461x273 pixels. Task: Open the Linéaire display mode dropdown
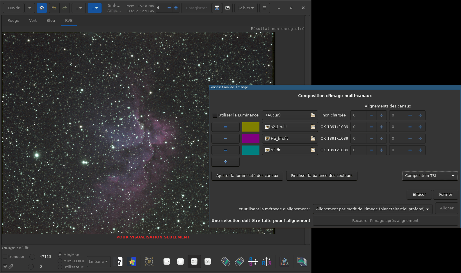[99, 262]
